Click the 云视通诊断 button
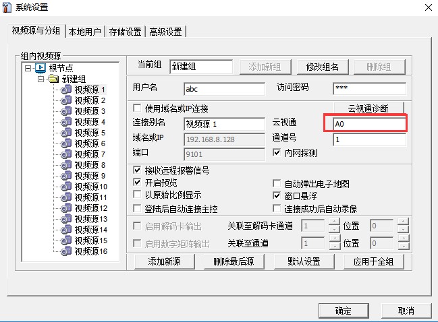 click(366, 108)
